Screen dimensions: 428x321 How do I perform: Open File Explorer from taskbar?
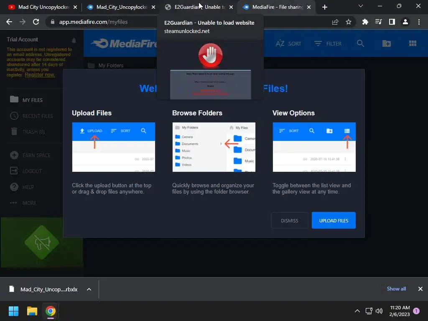pyautogui.click(x=32, y=311)
